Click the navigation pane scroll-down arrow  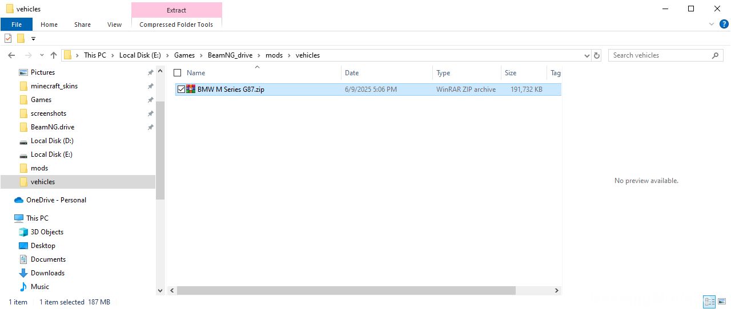click(160, 290)
